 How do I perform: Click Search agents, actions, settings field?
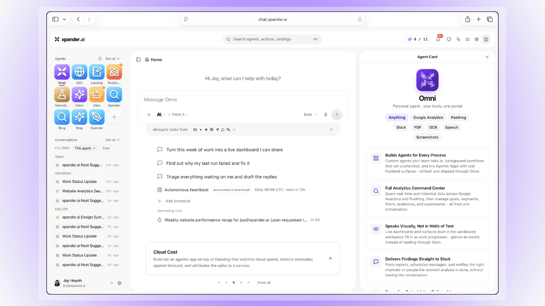[272, 39]
